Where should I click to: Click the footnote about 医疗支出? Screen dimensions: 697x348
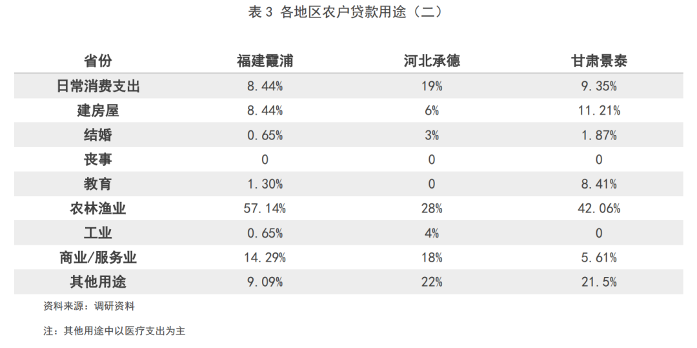(114, 331)
